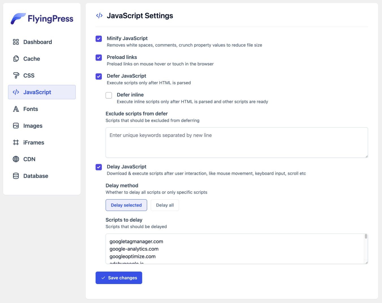Click the JavaScript Settings page title
Viewport: 382px width, 303px height.
click(x=140, y=16)
